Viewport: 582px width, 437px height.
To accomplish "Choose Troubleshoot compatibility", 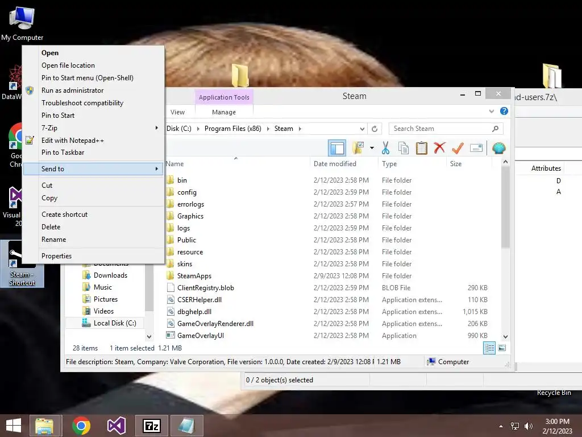I will tap(94, 103).
